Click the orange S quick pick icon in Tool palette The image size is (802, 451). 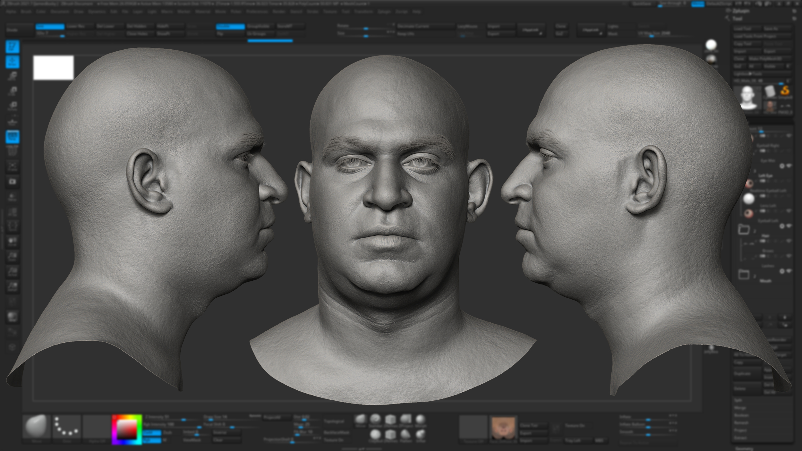coord(786,91)
